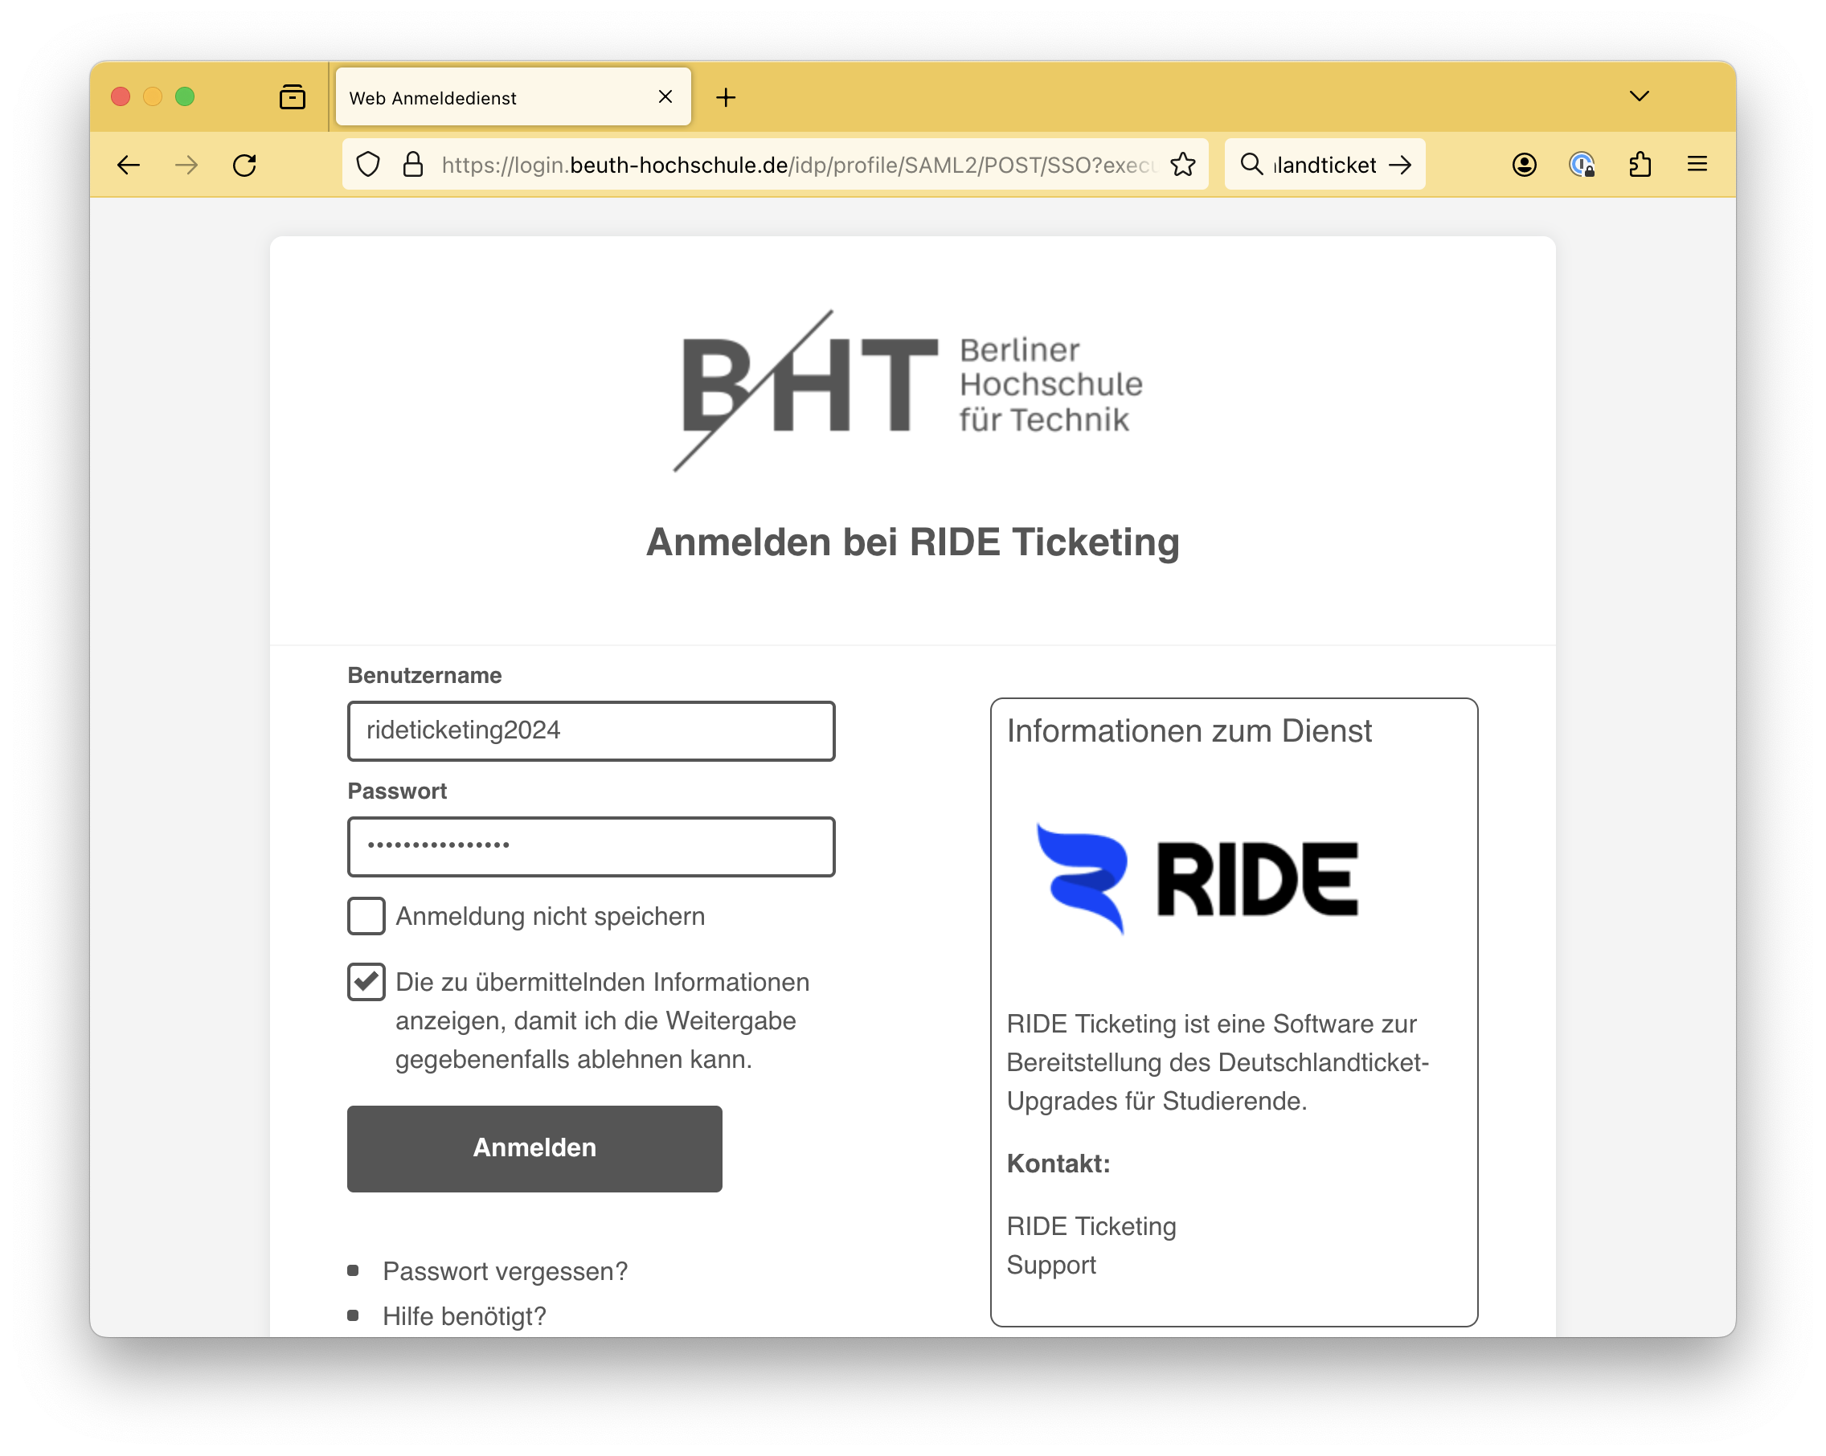The width and height of the screenshot is (1826, 1456).
Task: Reload the current page
Action: 245,164
